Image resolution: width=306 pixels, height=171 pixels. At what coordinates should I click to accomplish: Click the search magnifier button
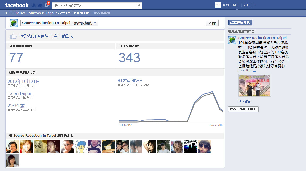pos(139,5)
